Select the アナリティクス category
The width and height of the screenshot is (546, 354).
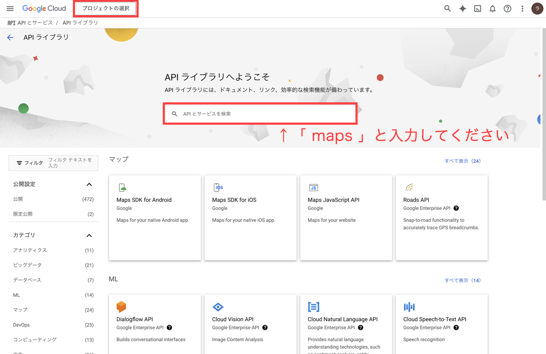(53, 250)
